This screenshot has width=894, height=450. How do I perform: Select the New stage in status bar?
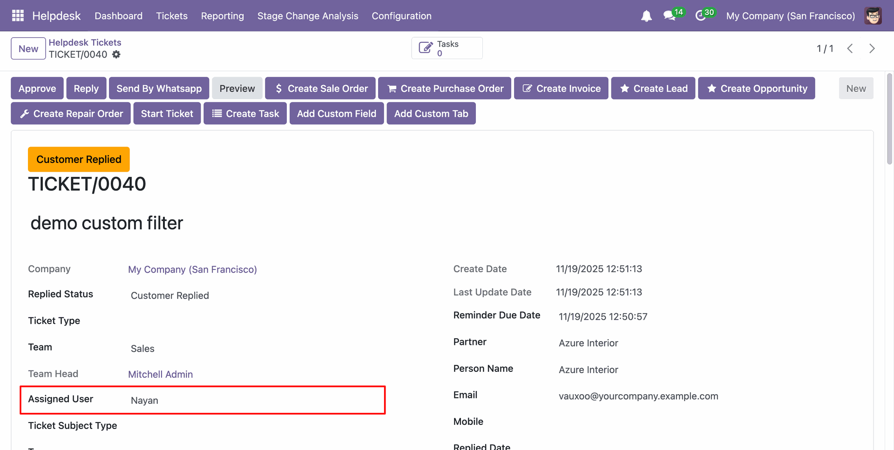856,88
